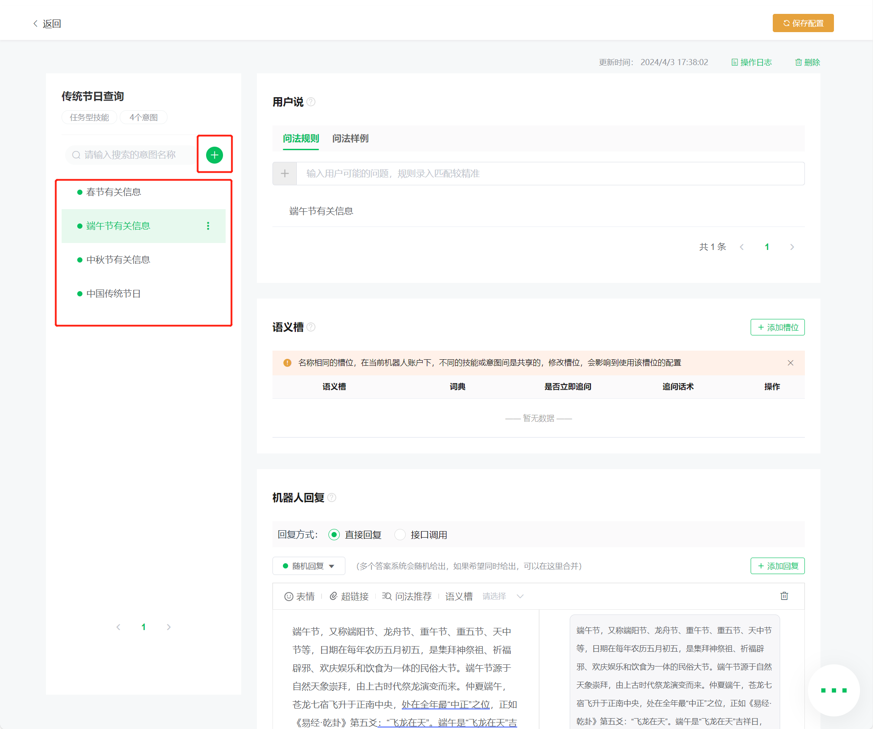
Task: Click the plus icon beside question input
Action: (x=285, y=174)
